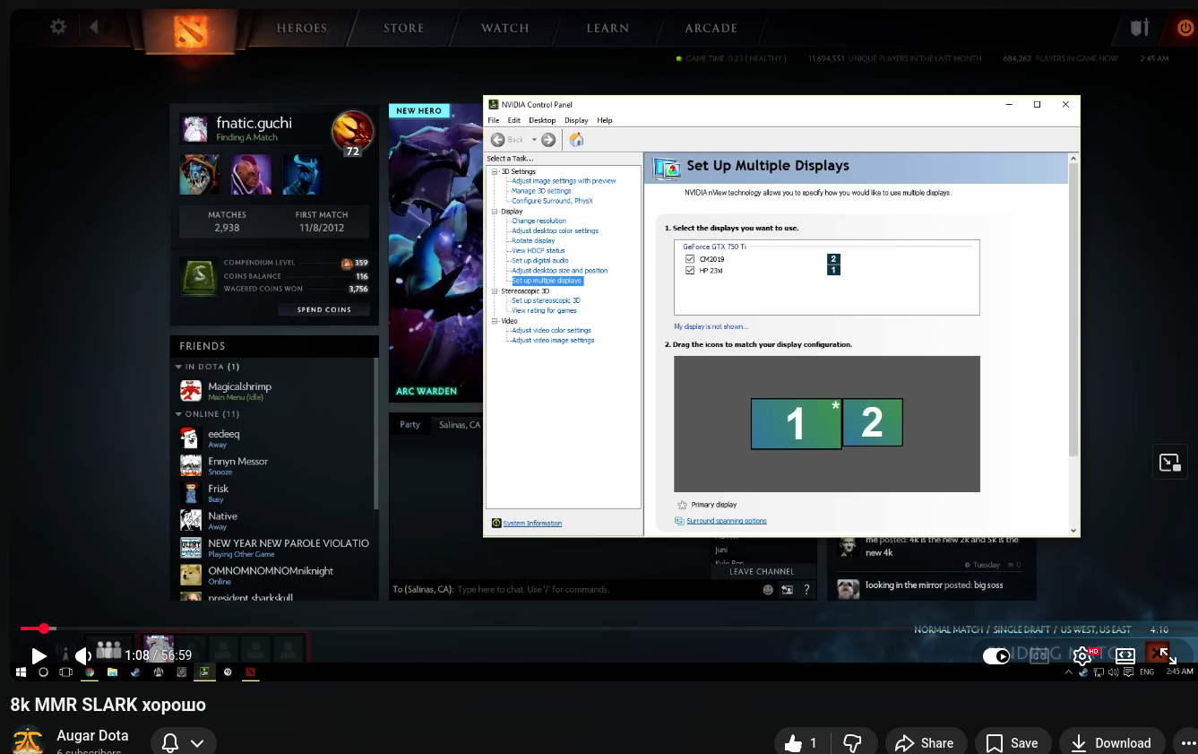
Task: Click the Dota 2 power exit icon
Action: coord(1185,28)
